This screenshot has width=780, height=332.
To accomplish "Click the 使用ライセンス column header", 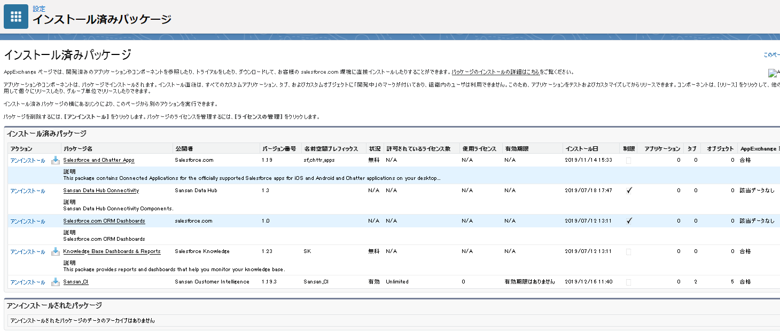I will coord(479,148).
